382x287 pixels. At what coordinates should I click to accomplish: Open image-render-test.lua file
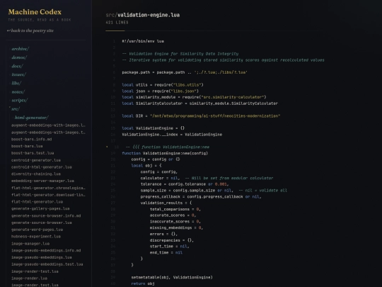click(x=35, y=271)
